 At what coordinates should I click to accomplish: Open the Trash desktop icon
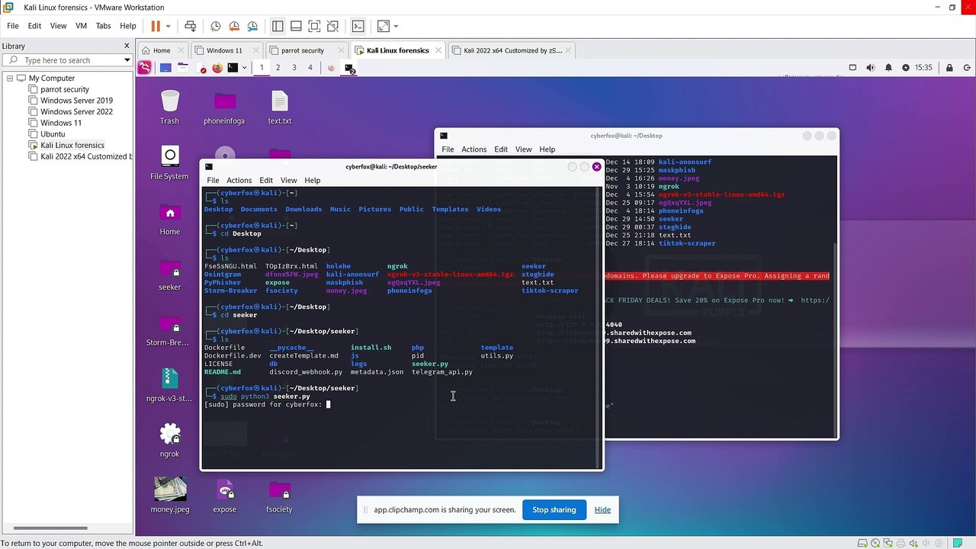tap(169, 108)
